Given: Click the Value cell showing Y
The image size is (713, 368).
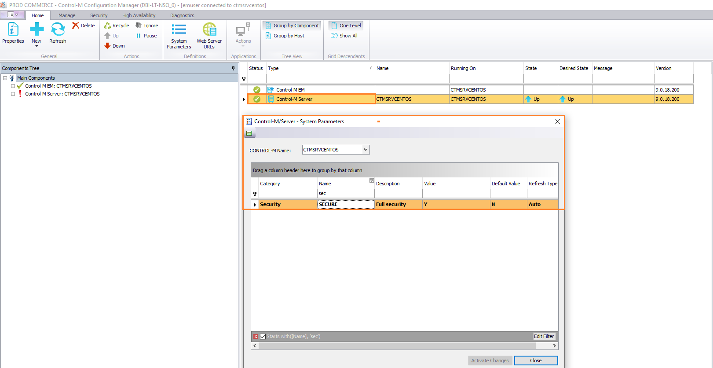Looking at the screenshot, I should pyautogui.click(x=456, y=204).
